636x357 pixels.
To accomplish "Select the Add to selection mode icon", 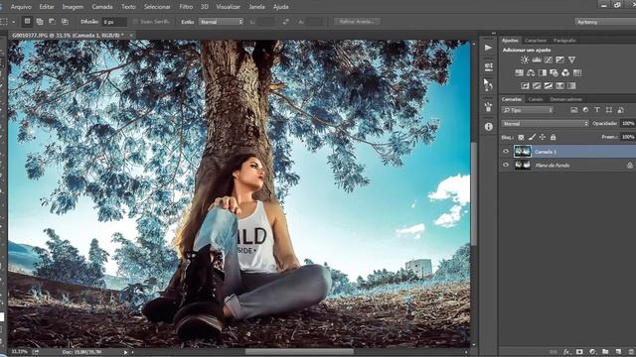I will pyautogui.click(x=40, y=21).
